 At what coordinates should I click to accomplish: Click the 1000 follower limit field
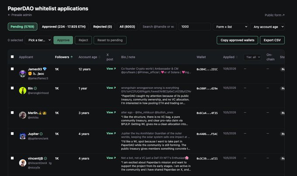click(x=194, y=27)
